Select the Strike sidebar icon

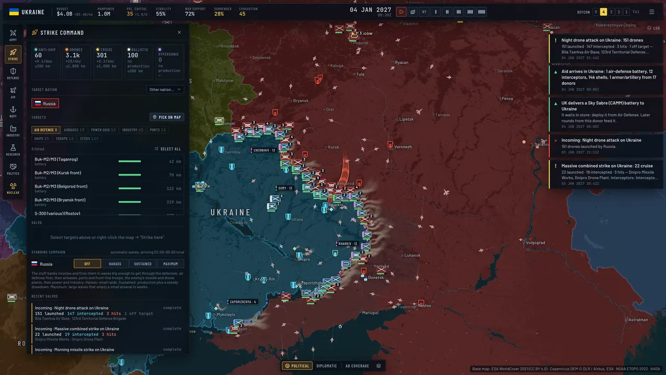click(13, 54)
